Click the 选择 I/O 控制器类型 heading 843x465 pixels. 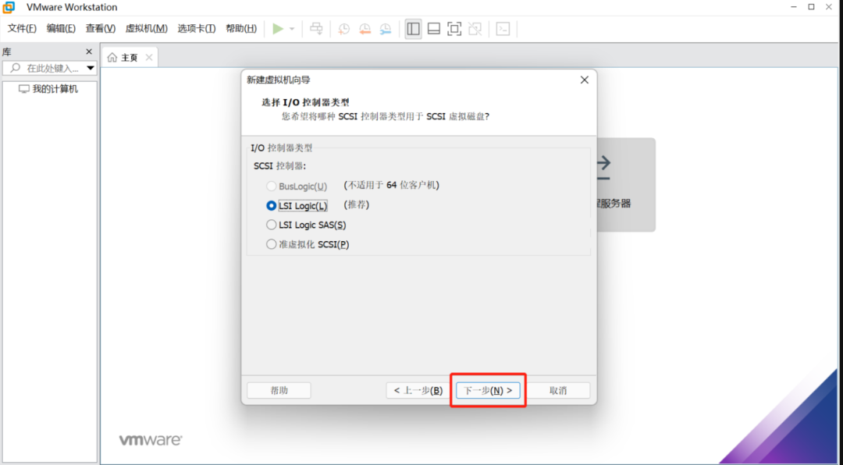coord(307,102)
